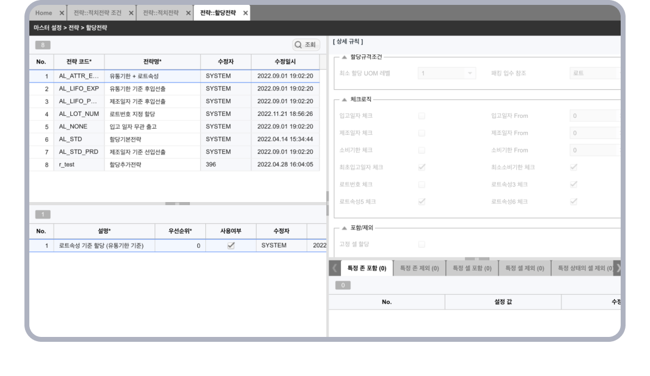Toggle the 최초입고일자 체크 checkbox

(422, 167)
